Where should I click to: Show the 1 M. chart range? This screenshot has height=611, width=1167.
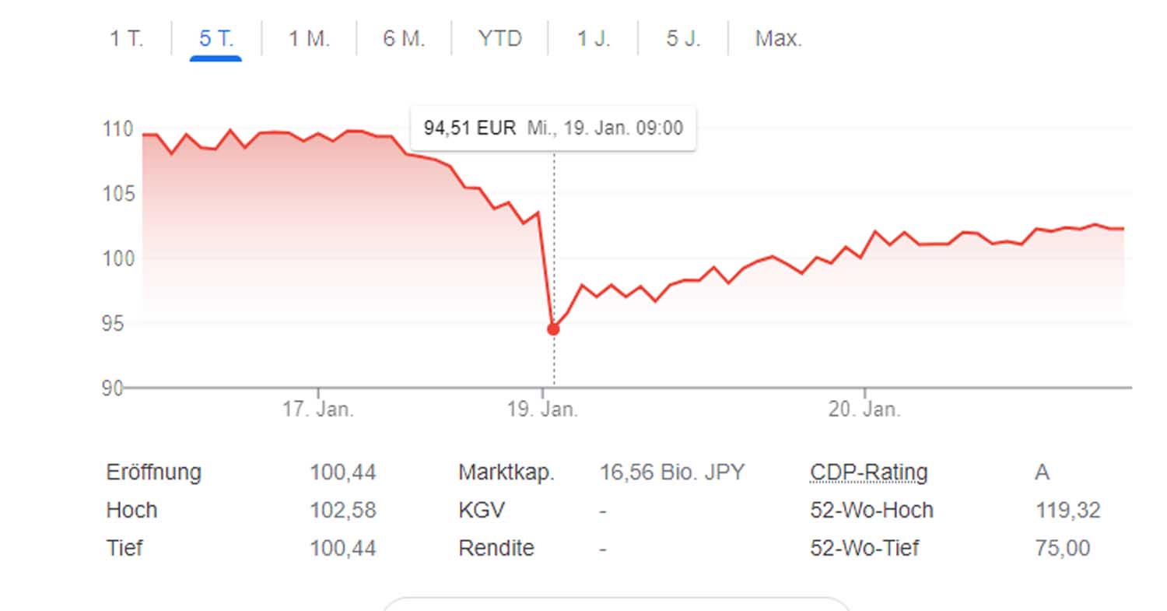pyautogui.click(x=309, y=38)
